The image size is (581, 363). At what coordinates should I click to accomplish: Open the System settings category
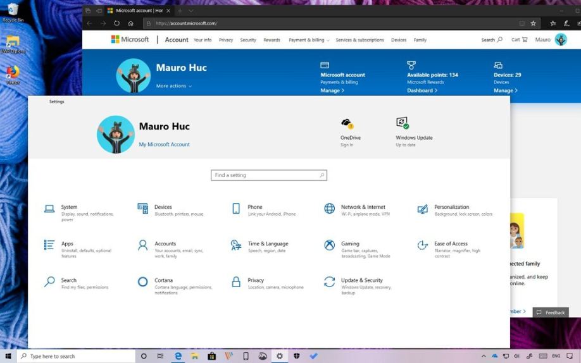tap(68, 207)
